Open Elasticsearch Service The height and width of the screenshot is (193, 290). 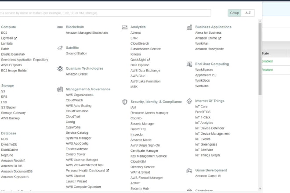click(x=145, y=49)
